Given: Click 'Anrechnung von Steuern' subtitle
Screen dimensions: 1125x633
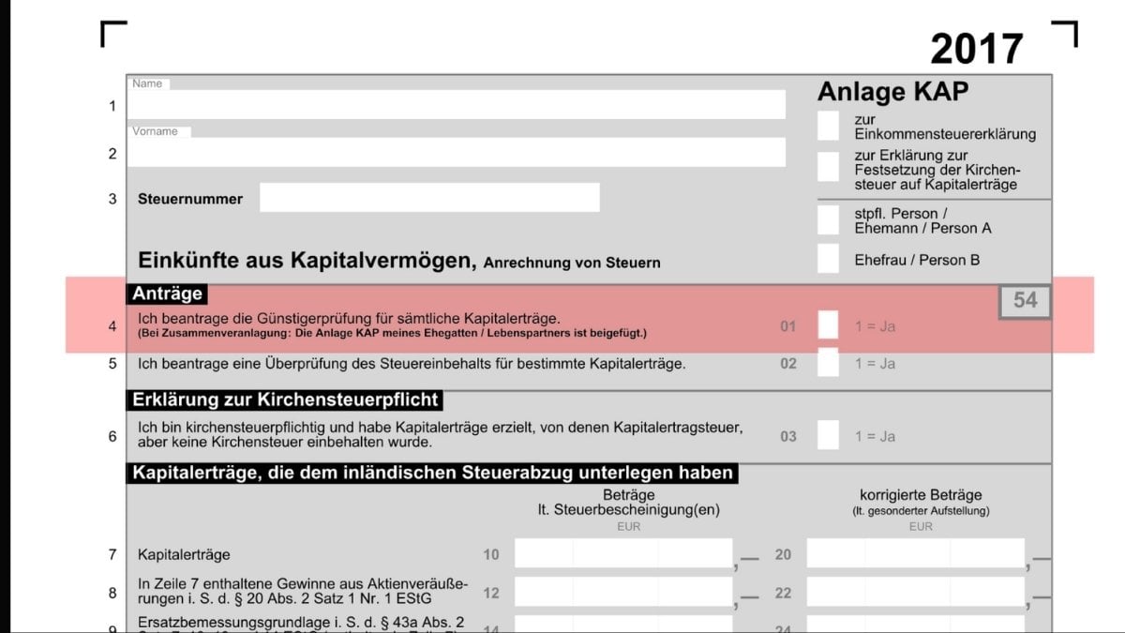Looking at the screenshot, I should tap(572, 263).
